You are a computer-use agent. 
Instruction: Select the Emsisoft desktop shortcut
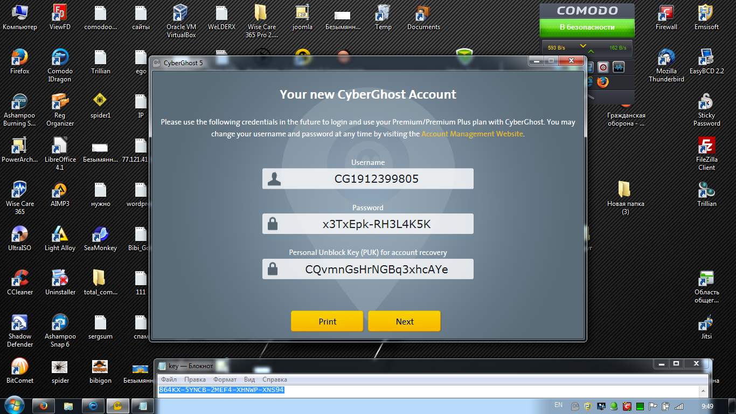(x=706, y=17)
